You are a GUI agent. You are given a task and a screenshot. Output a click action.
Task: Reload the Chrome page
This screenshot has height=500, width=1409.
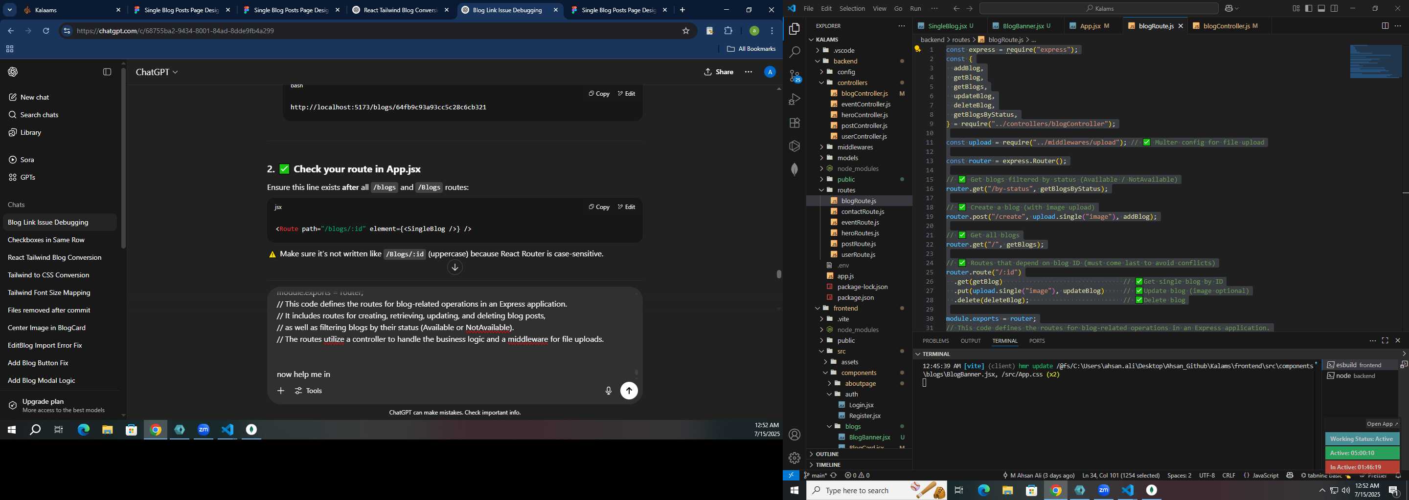pyautogui.click(x=46, y=31)
